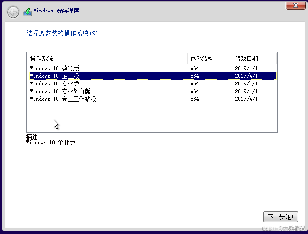Select Windows 10 教育版 row
The image size is (308, 234).
coord(153,68)
